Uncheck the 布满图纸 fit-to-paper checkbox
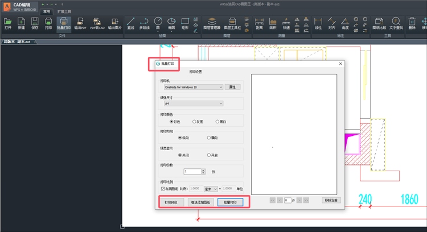Viewport: 427px width, 232px height. point(163,188)
